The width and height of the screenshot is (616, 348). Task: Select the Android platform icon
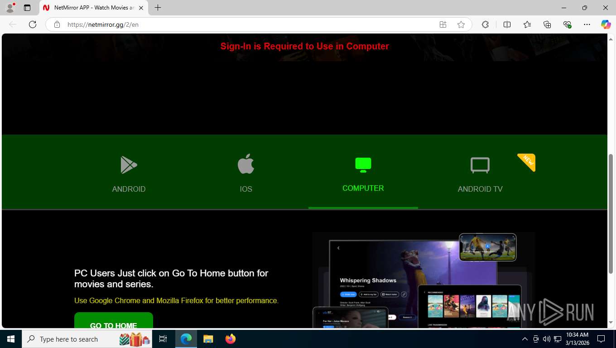tap(129, 165)
